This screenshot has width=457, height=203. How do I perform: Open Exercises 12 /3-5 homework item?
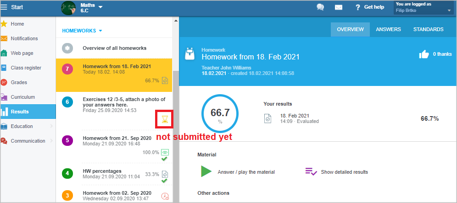[114, 111]
